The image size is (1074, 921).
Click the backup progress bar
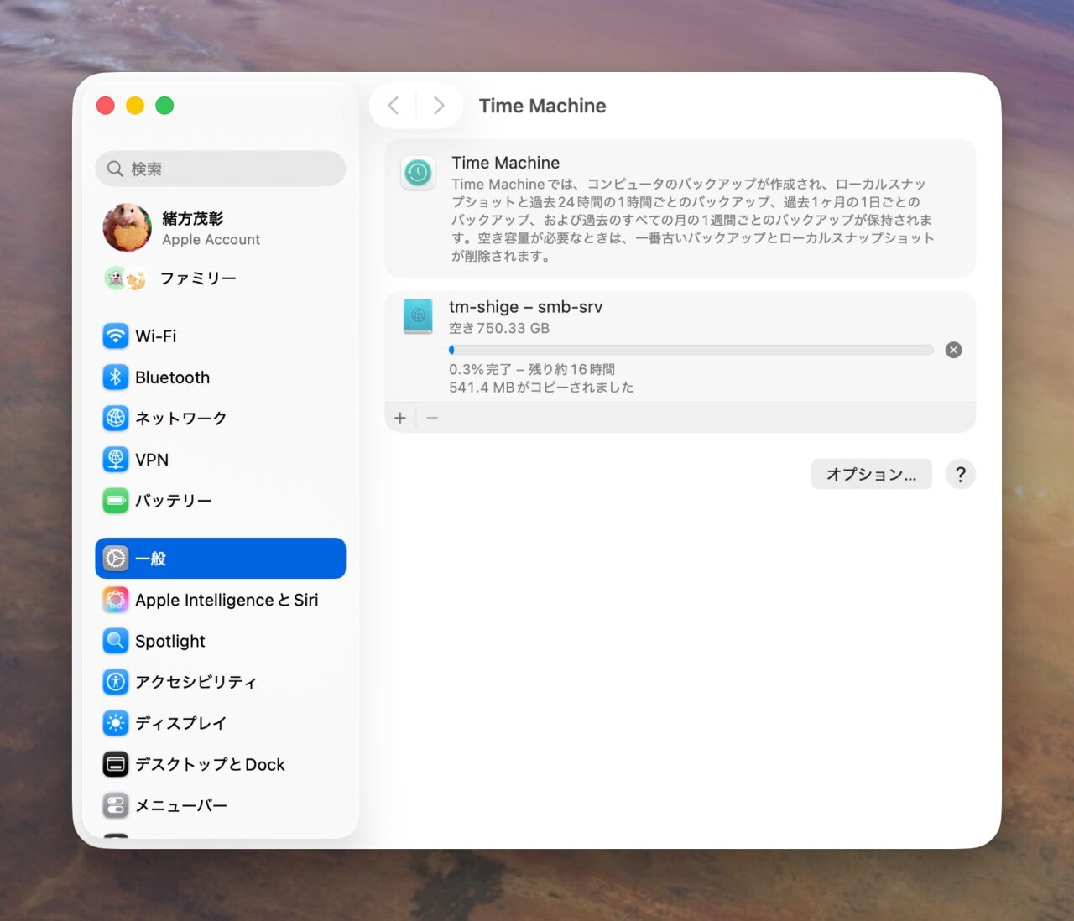point(691,350)
